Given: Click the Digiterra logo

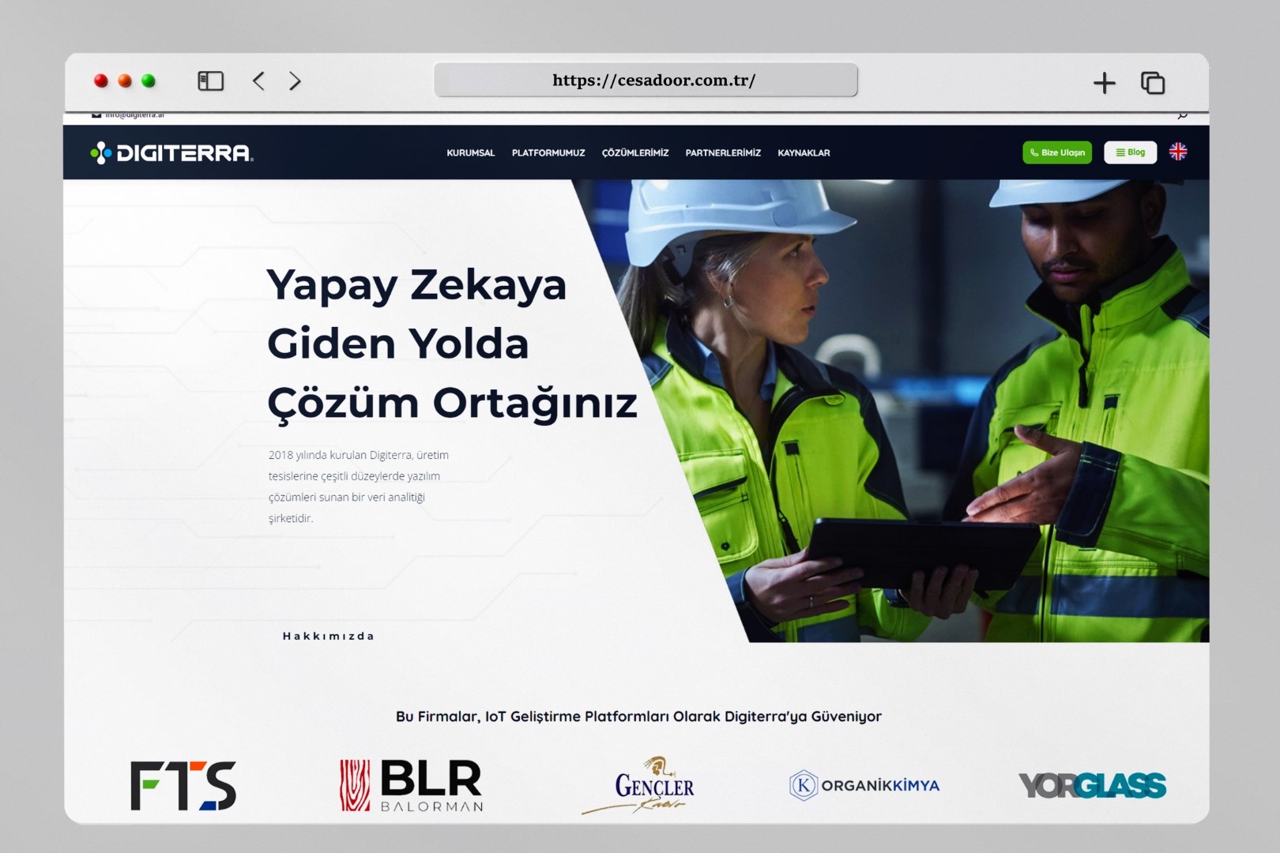Looking at the screenshot, I should point(171,152).
